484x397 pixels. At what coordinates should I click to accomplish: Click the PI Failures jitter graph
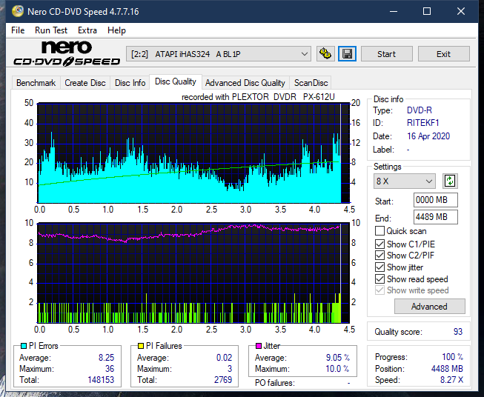(193, 273)
